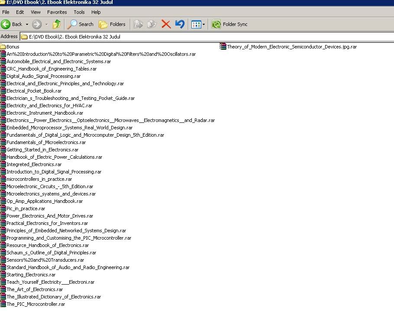Click the Address bar path field
This screenshot has height=311, width=394.
click(207, 37)
